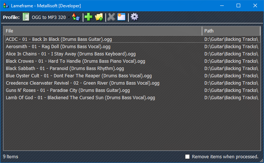Select Lamb Of God Blackened The Cursed Sun
This screenshot has height=163, width=264.
pos(80,97)
